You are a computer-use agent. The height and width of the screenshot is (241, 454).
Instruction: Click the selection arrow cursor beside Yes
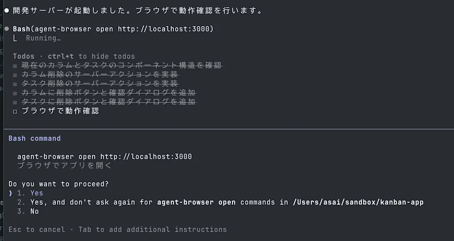11,193
